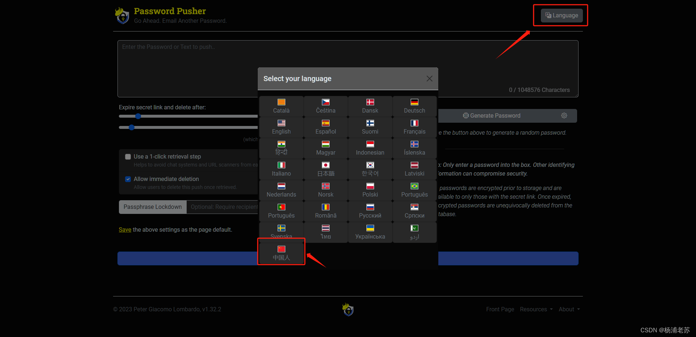
Task: Open password generator settings gear
Action: tap(564, 116)
